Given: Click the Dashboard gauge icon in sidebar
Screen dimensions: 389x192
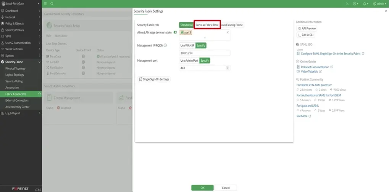Looking at the screenshot, I should tap(2, 11).
